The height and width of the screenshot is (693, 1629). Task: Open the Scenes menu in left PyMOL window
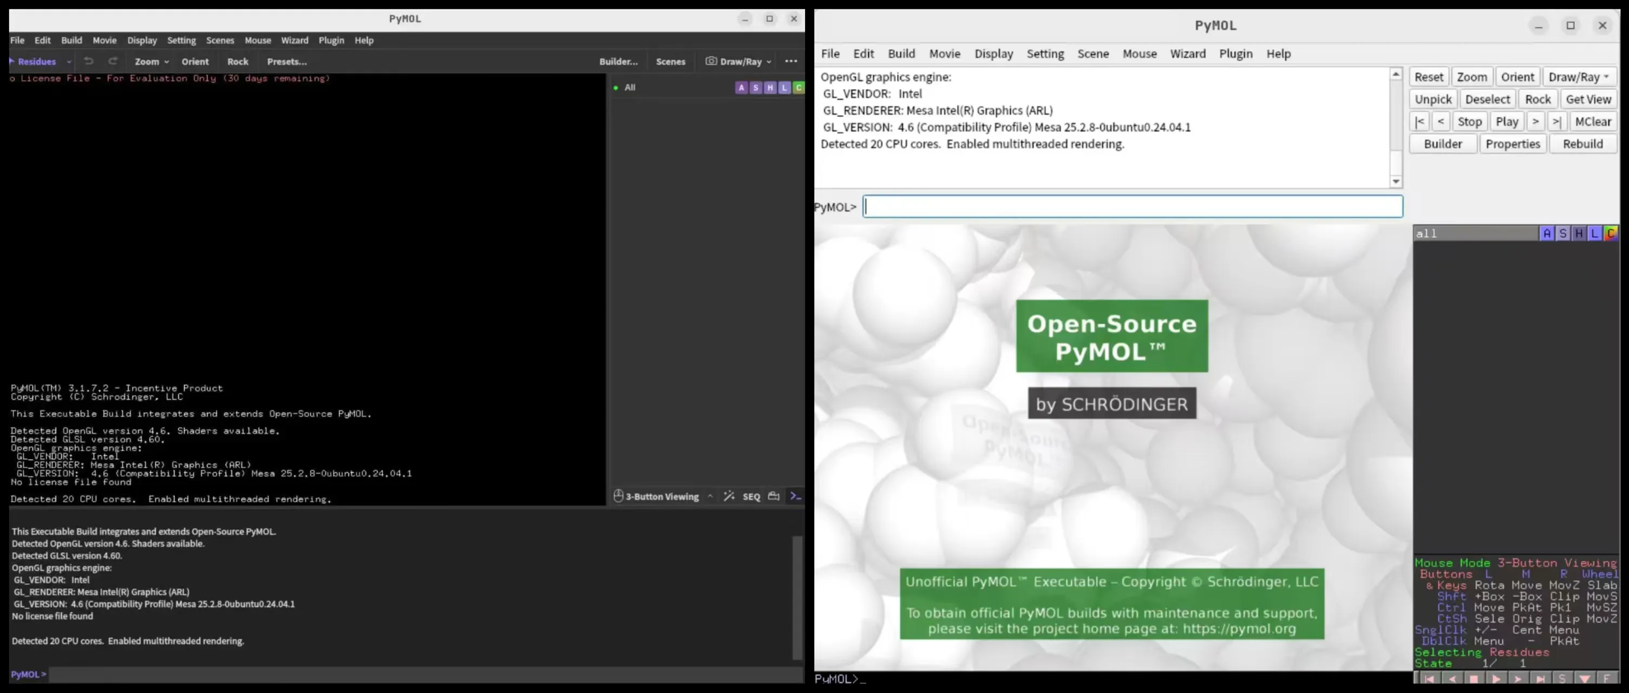220,40
